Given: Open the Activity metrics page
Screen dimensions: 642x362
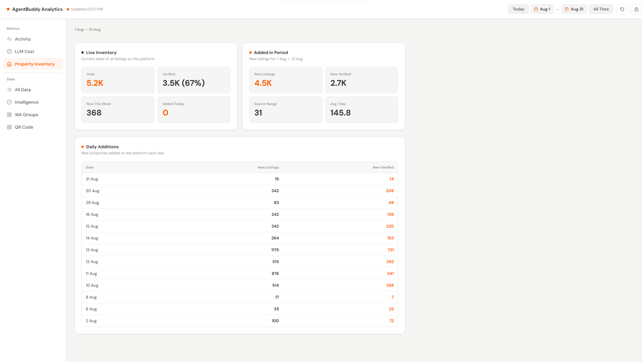Looking at the screenshot, I should 33,39.
